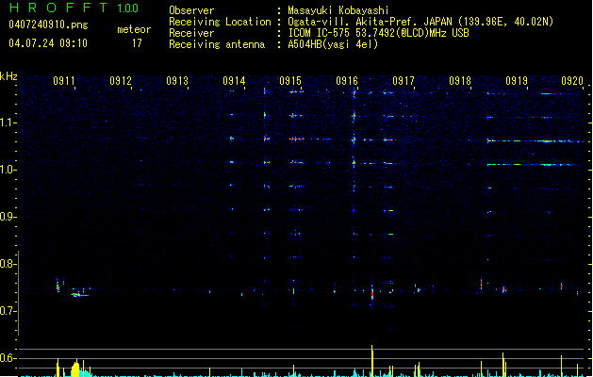Click the ICOM IC-575 receiver value
The image size is (593, 377).
(x=378, y=33)
